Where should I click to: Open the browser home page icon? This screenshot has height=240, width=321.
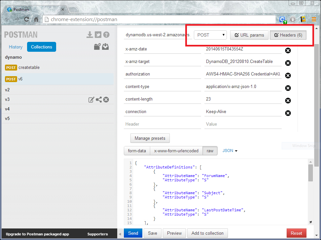(x=36, y=19)
